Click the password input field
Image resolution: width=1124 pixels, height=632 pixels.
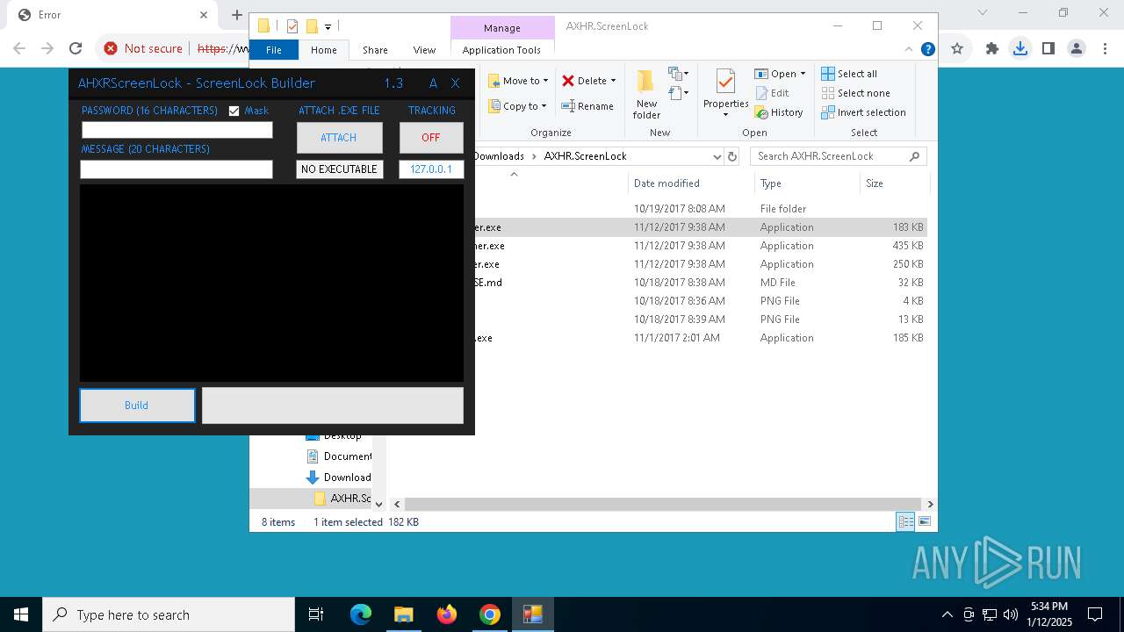click(177, 130)
